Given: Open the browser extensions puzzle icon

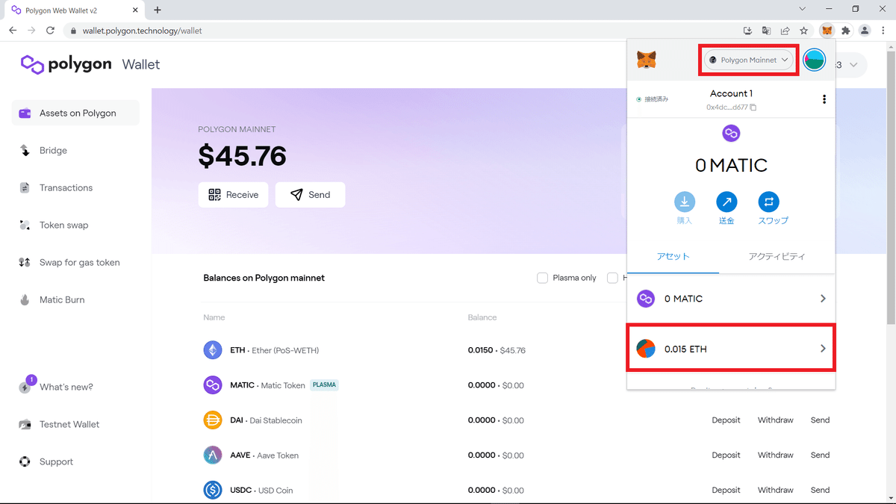Looking at the screenshot, I should pos(845,31).
